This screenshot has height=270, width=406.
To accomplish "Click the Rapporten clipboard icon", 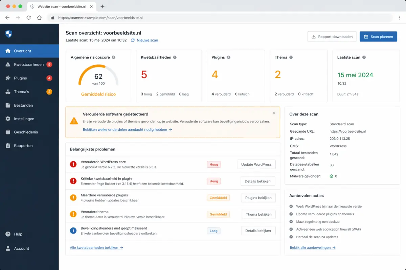I will pos(8,146).
